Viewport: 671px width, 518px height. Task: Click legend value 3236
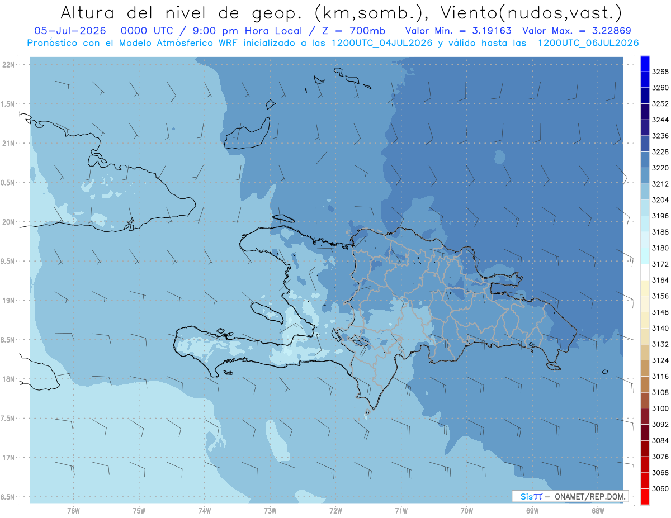660,136
